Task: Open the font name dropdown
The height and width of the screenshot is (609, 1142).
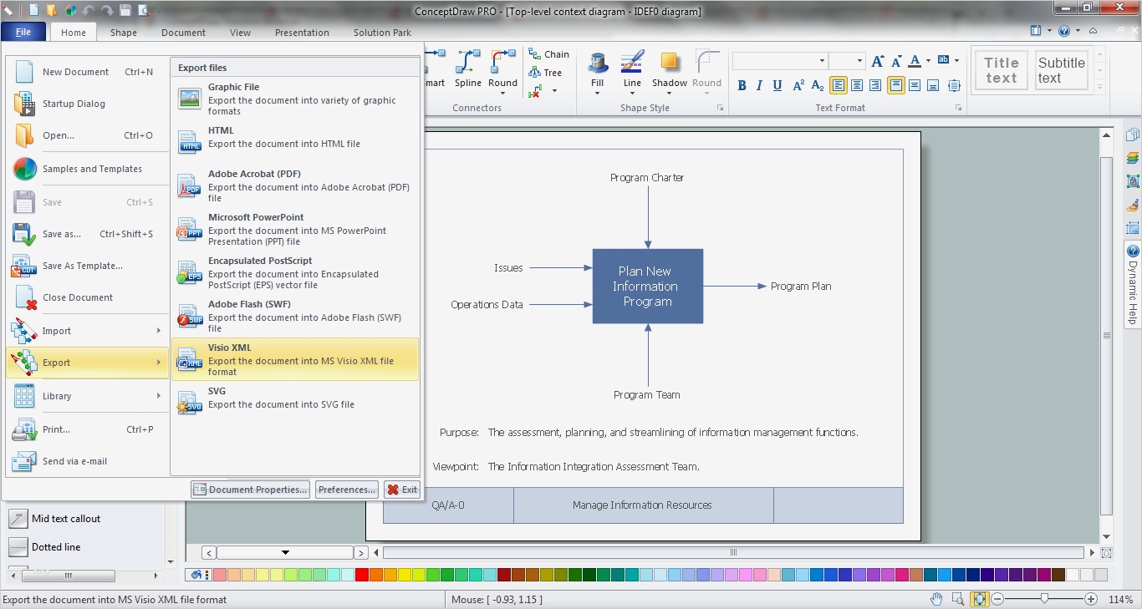Action: [822, 61]
